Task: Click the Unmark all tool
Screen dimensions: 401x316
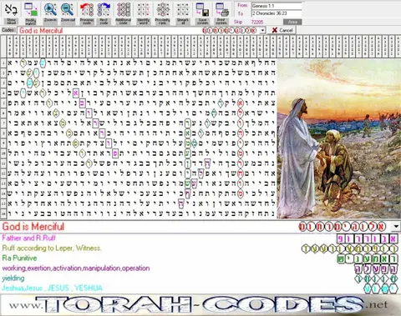Action: 183,13
